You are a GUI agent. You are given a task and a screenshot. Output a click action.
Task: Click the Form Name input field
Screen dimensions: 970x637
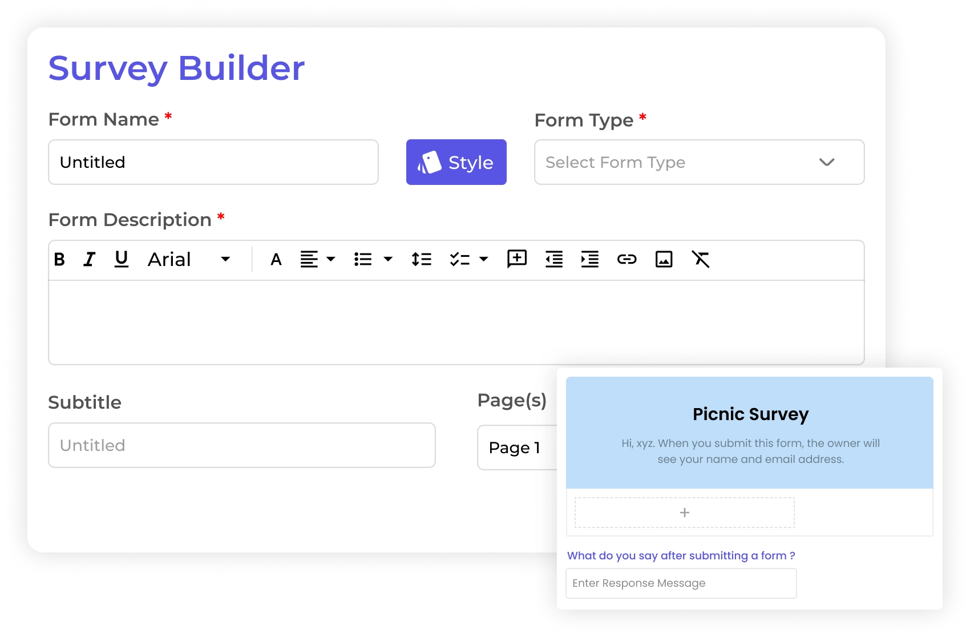(213, 162)
